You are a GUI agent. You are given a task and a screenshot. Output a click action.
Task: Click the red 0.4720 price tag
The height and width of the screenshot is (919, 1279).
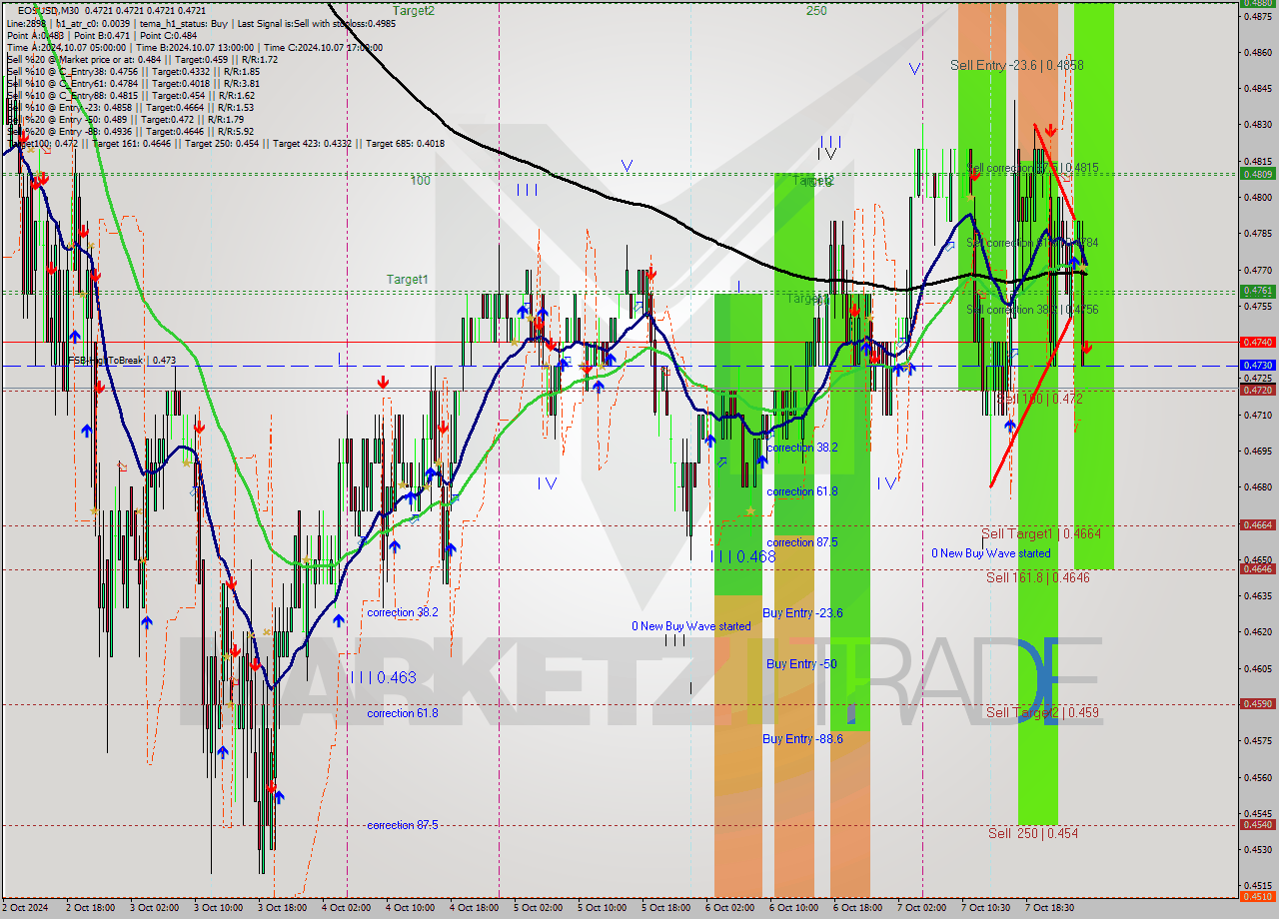[1257, 390]
